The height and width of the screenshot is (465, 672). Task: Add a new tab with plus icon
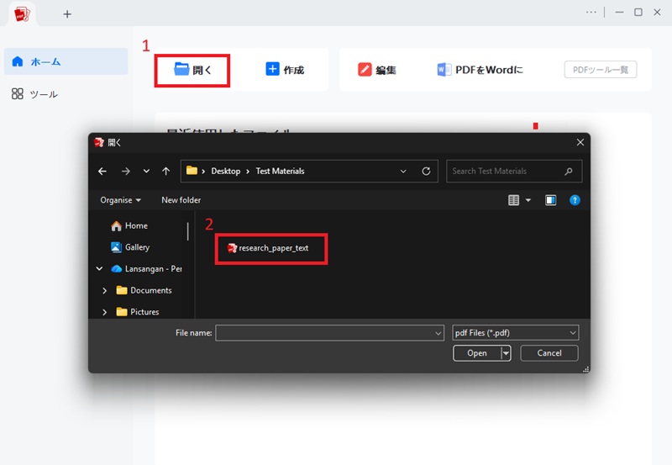[67, 14]
